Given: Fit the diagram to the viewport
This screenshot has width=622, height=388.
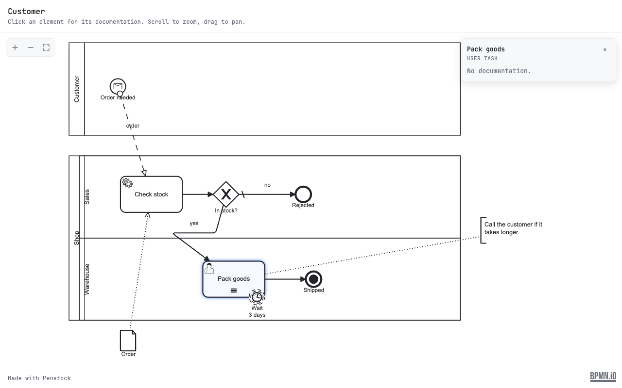Looking at the screenshot, I should [x=46, y=48].
